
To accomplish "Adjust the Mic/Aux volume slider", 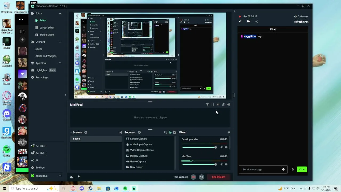I will [x=199, y=165].
